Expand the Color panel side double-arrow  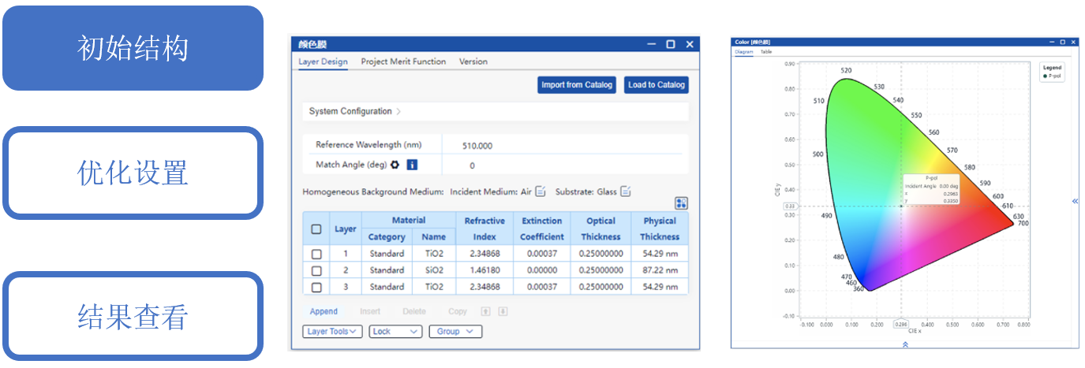pos(1075,202)
